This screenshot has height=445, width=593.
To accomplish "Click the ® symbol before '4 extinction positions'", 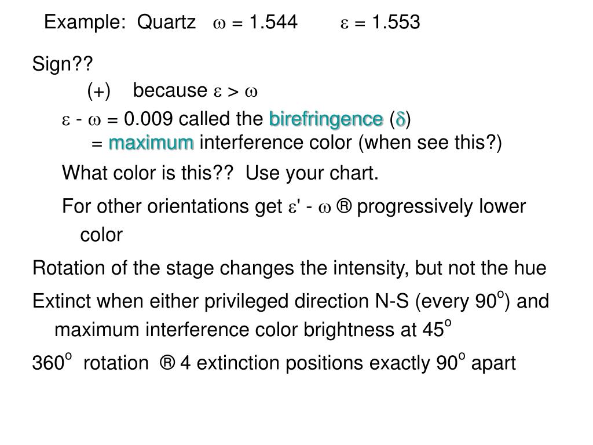I will click(167, 363).
